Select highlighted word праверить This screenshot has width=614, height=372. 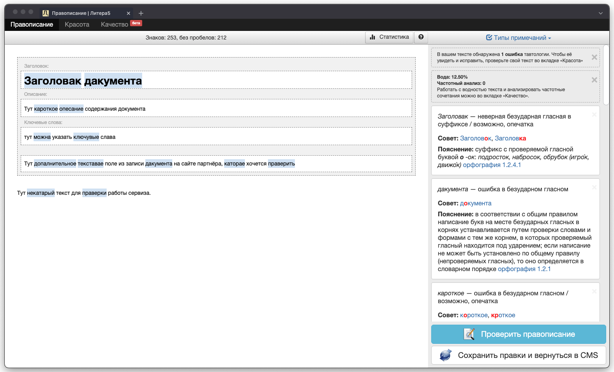281,164
